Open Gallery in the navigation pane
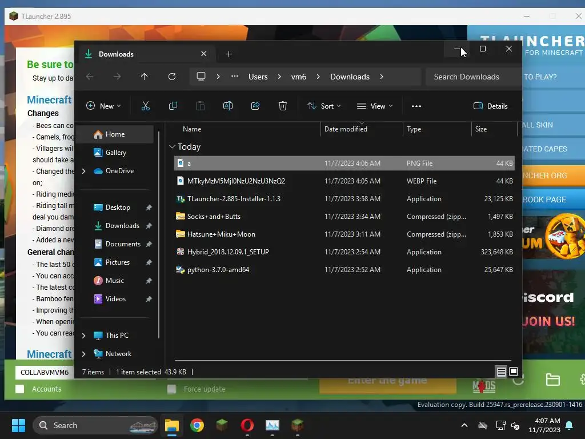This screenshot has width=585, height=439. click(x=115, y=152)
